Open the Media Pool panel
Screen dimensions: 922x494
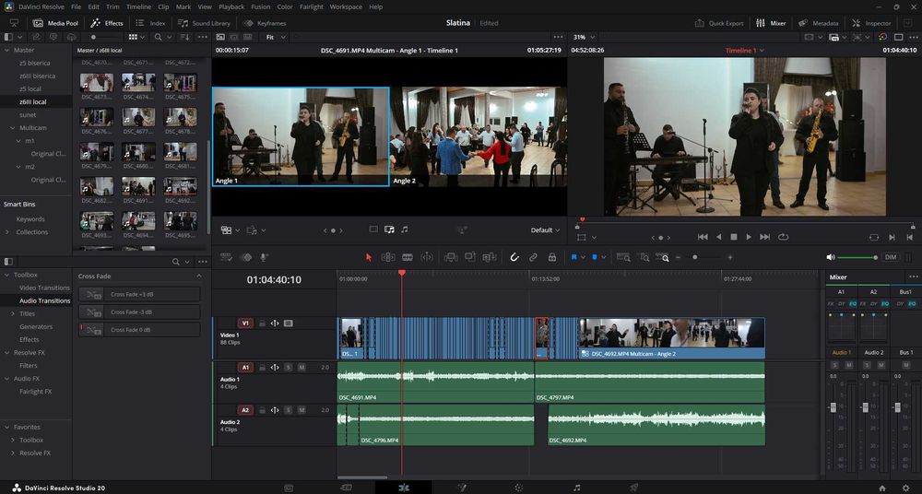56,23
